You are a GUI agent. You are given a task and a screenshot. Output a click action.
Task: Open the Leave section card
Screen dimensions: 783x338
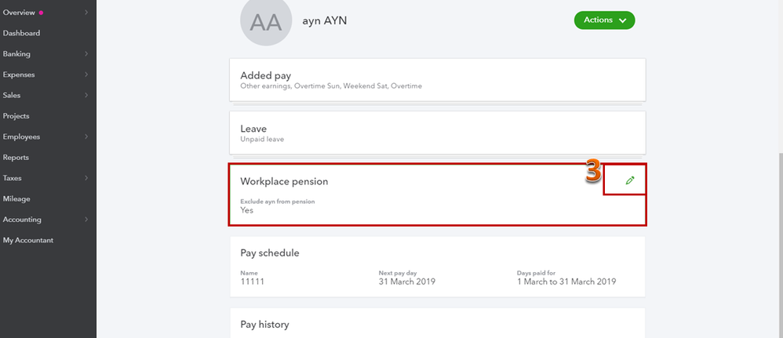pos(438,133)
